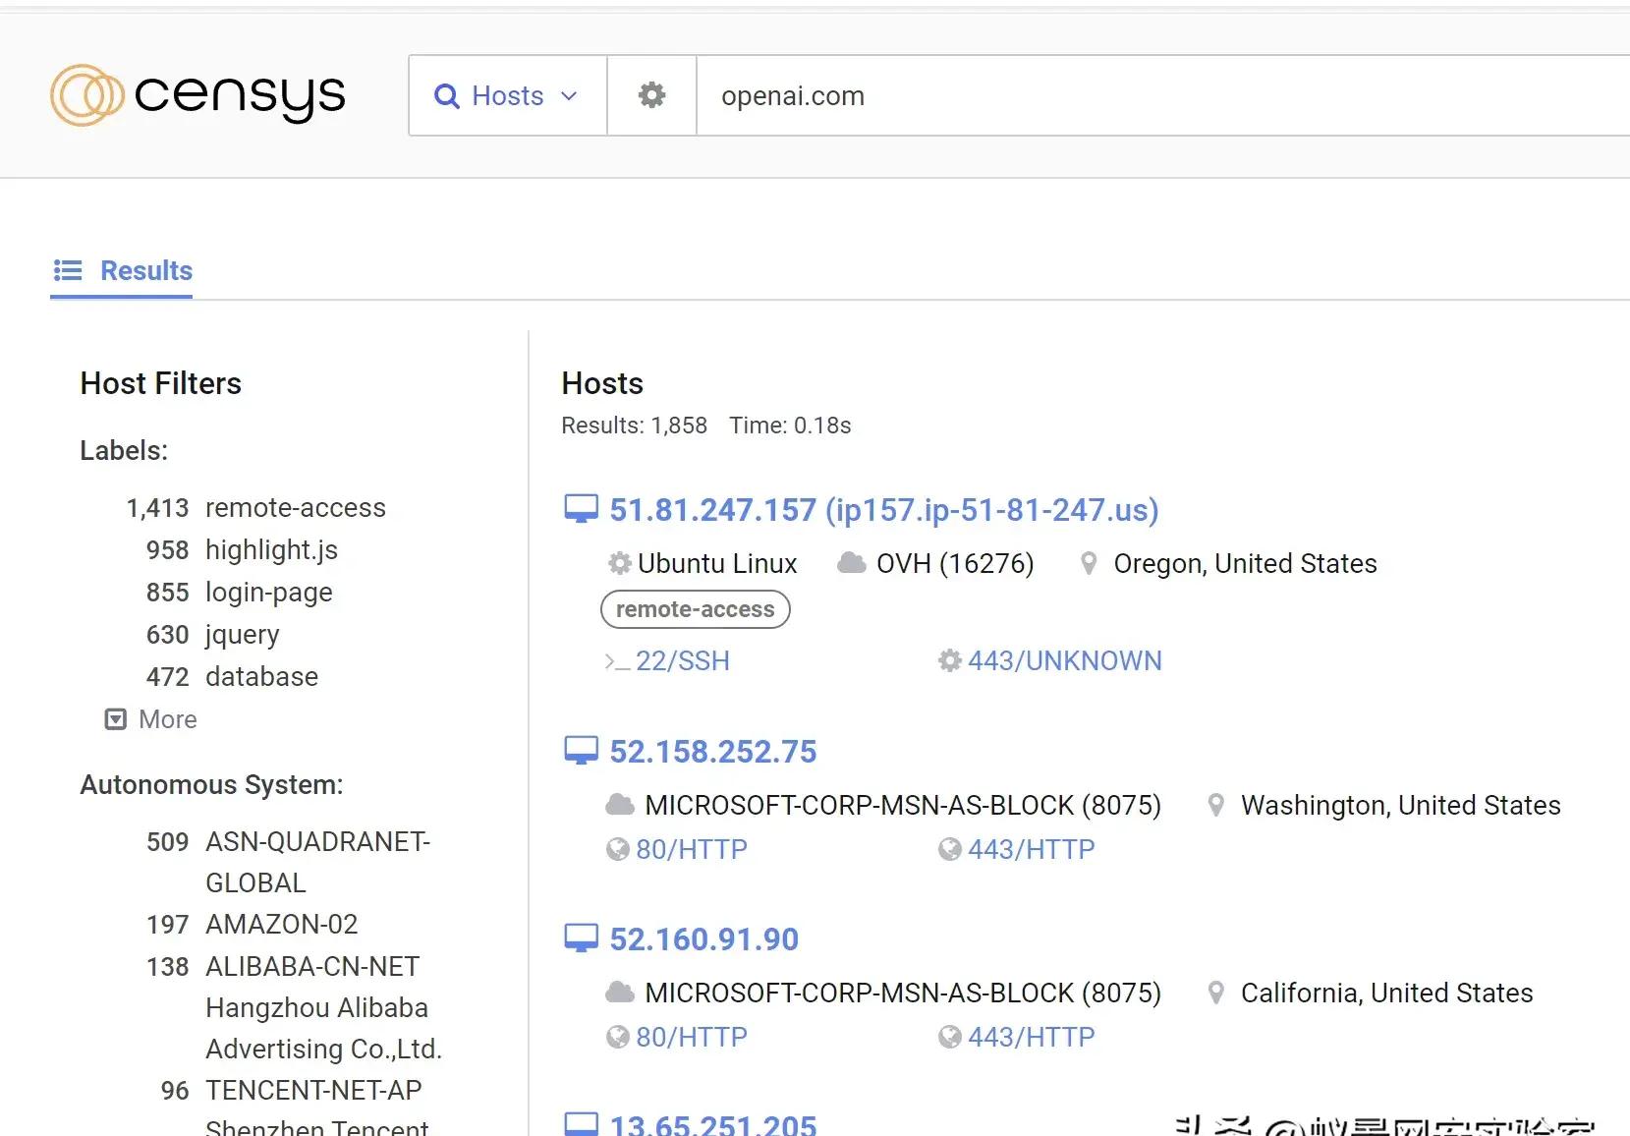Open 22/SSH service of 51.81.247.157
Screen dimensions: 1630x1136
point(682,660)
